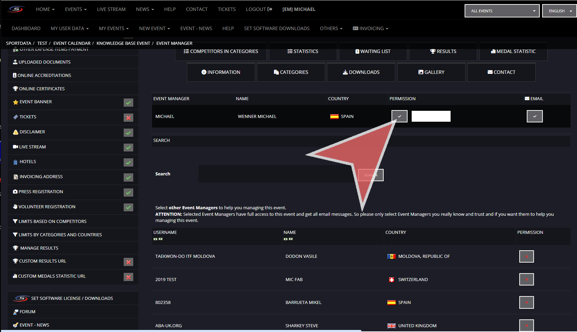Click the Hotels icon in sidebar
This screenshot has height=332, width=577.
click(15, 162)
